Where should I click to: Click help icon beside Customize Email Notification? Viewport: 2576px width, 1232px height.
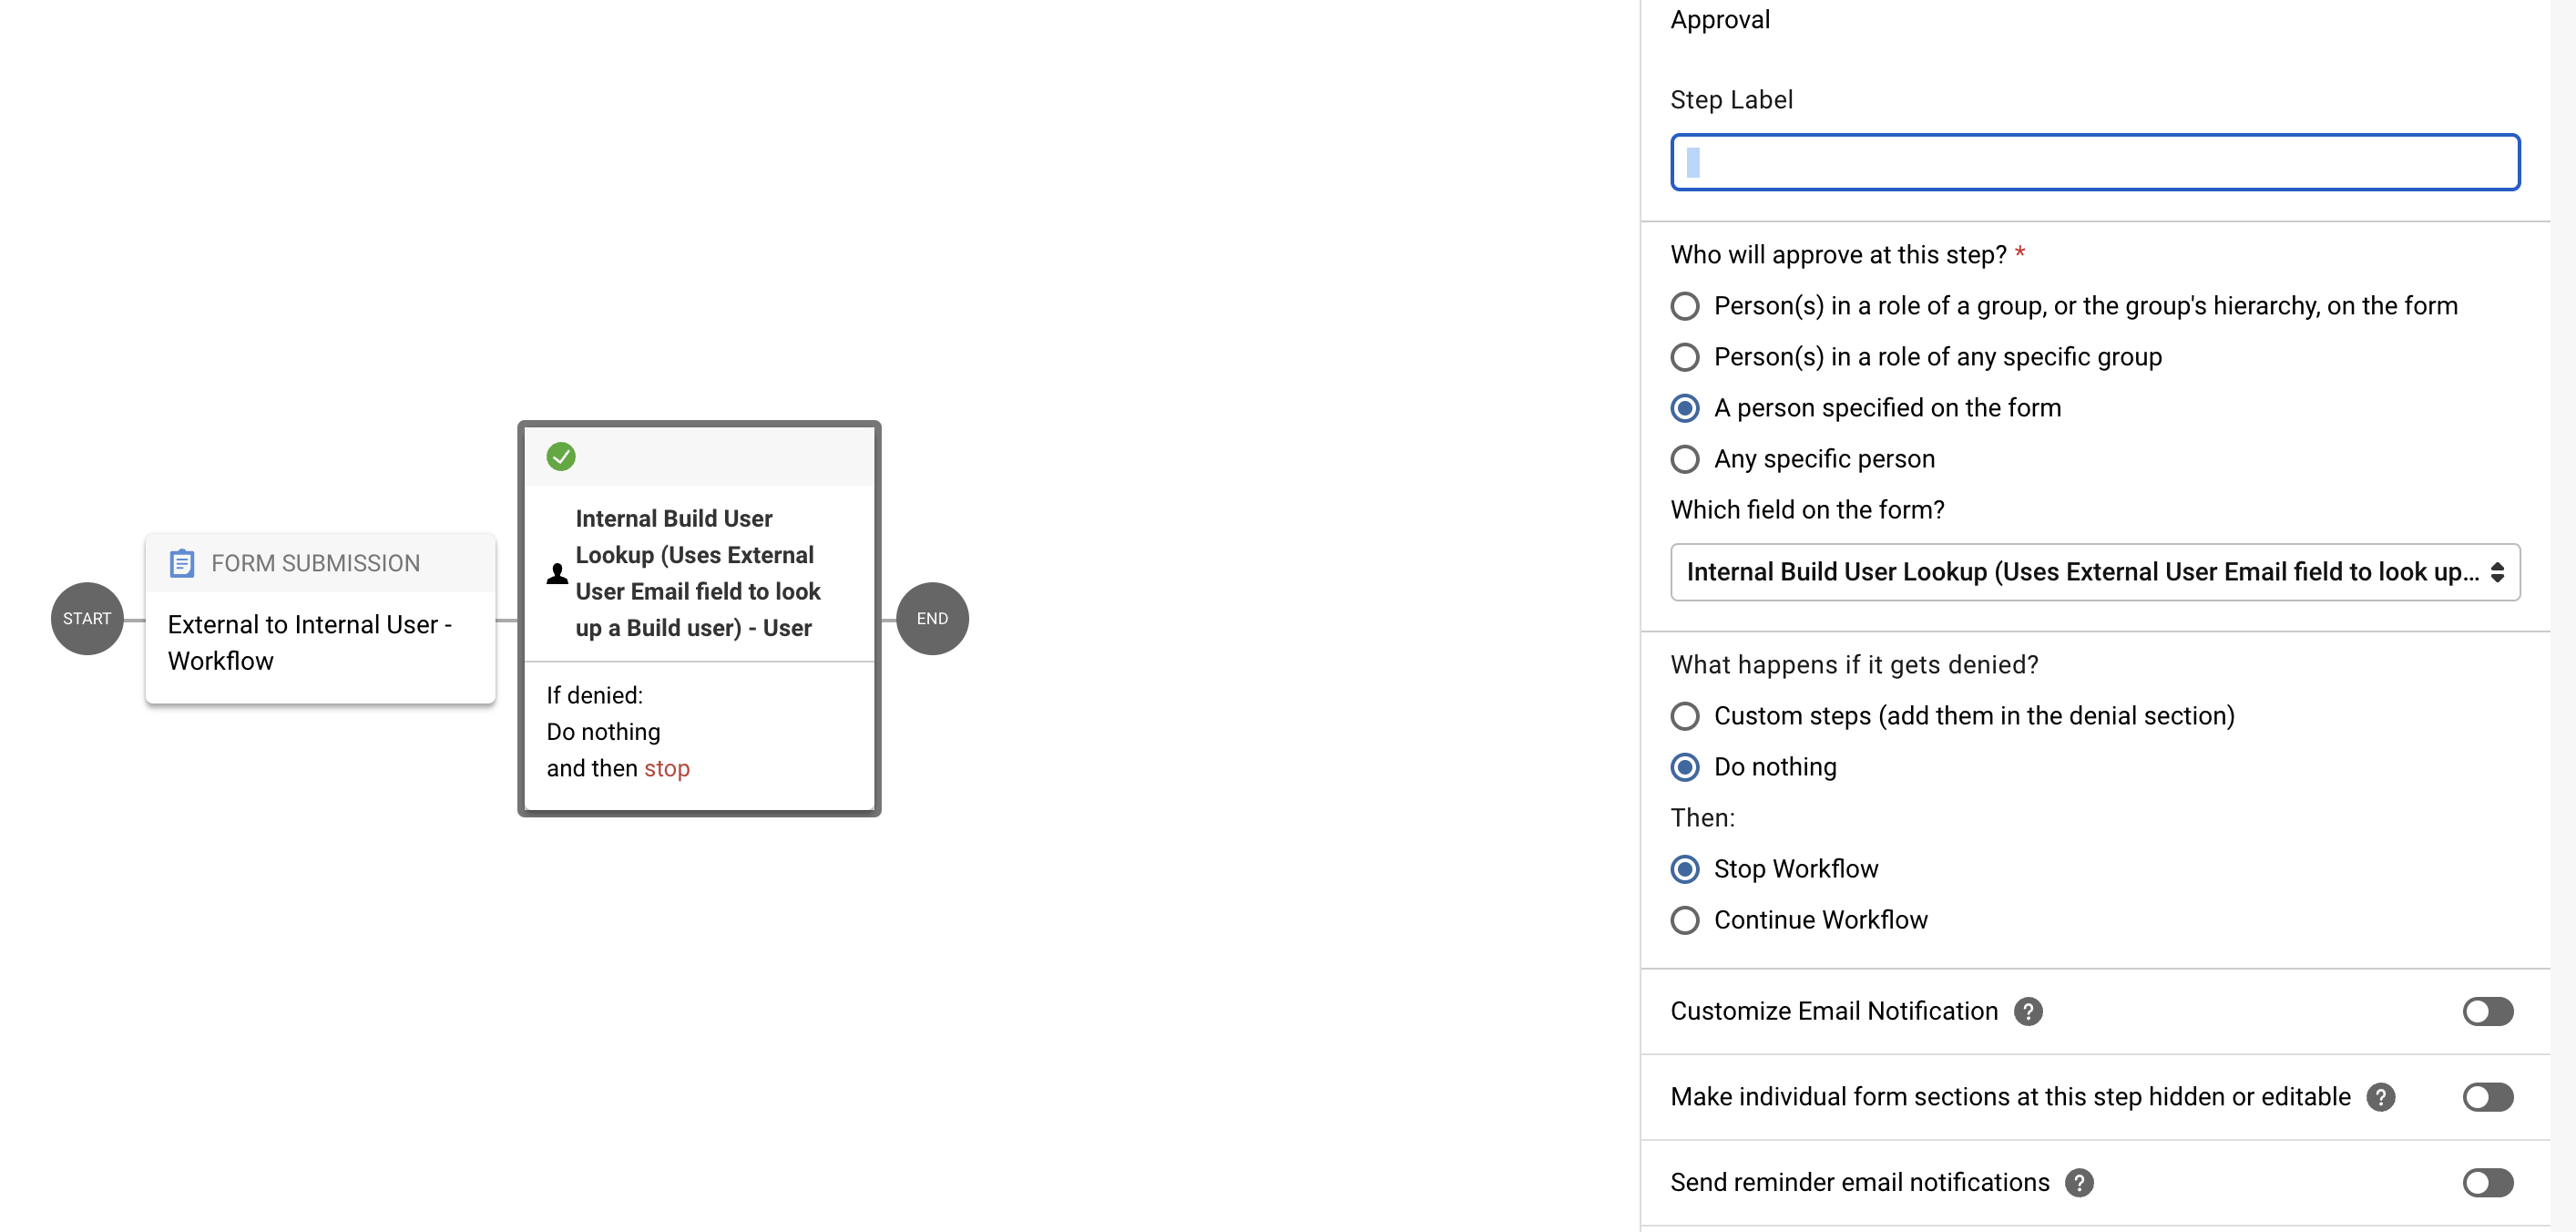[2029, 1012]
